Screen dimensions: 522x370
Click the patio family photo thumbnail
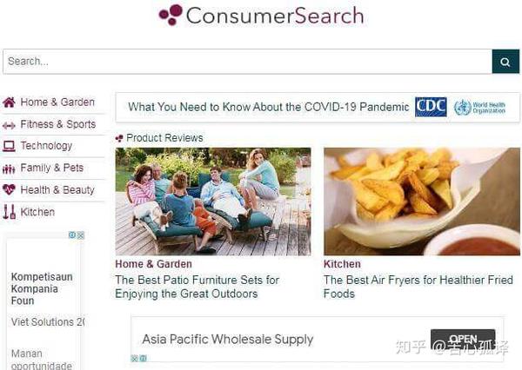pyautogui.click(x=213, y=202)
